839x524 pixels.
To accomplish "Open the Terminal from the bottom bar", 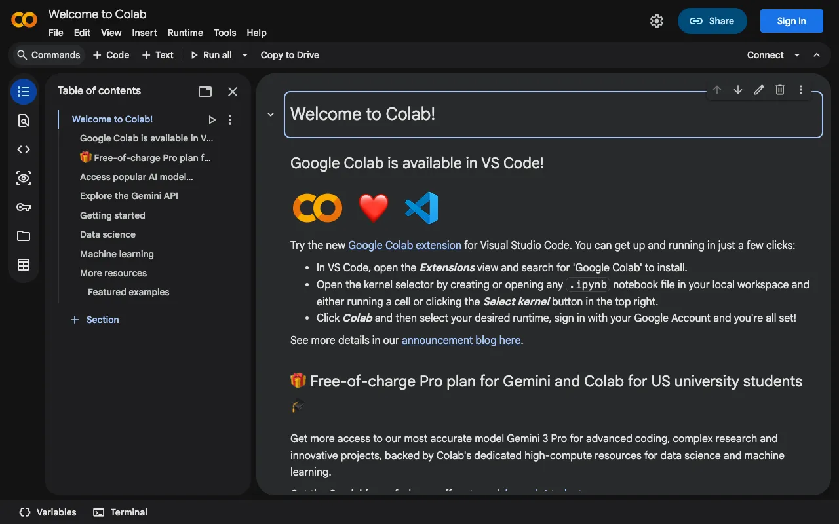I will [x=120, y=512].
